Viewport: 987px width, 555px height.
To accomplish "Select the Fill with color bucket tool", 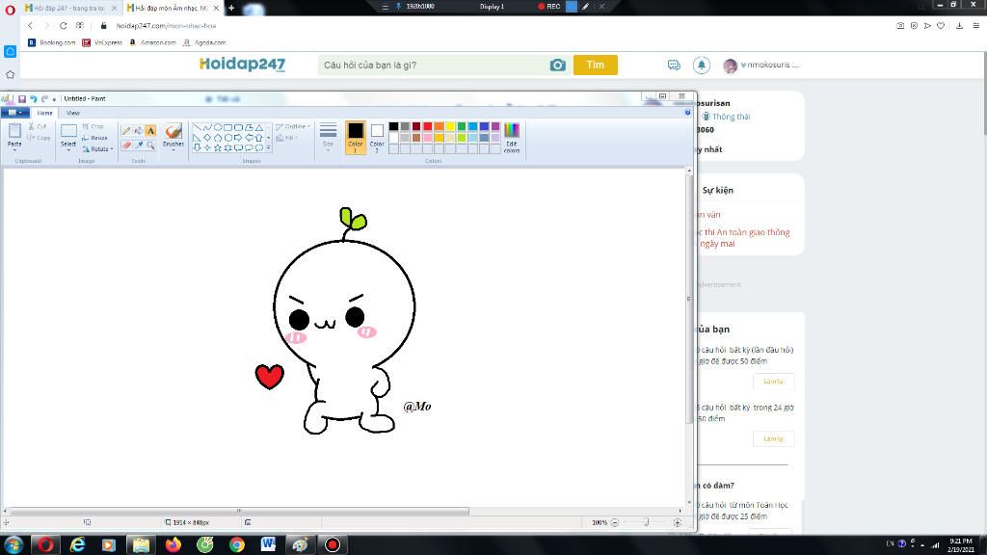I will [139, 130].
